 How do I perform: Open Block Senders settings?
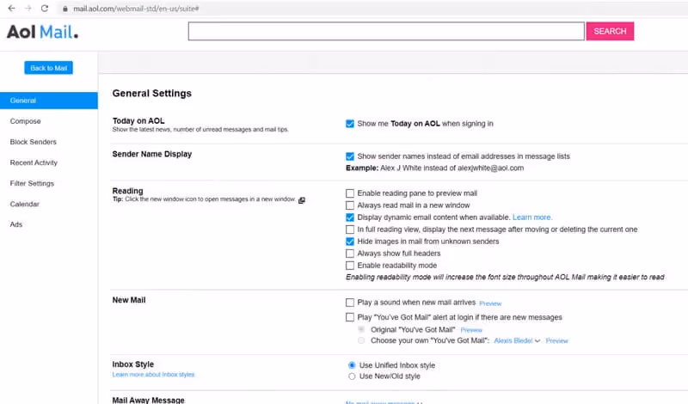tap(34, 142)
